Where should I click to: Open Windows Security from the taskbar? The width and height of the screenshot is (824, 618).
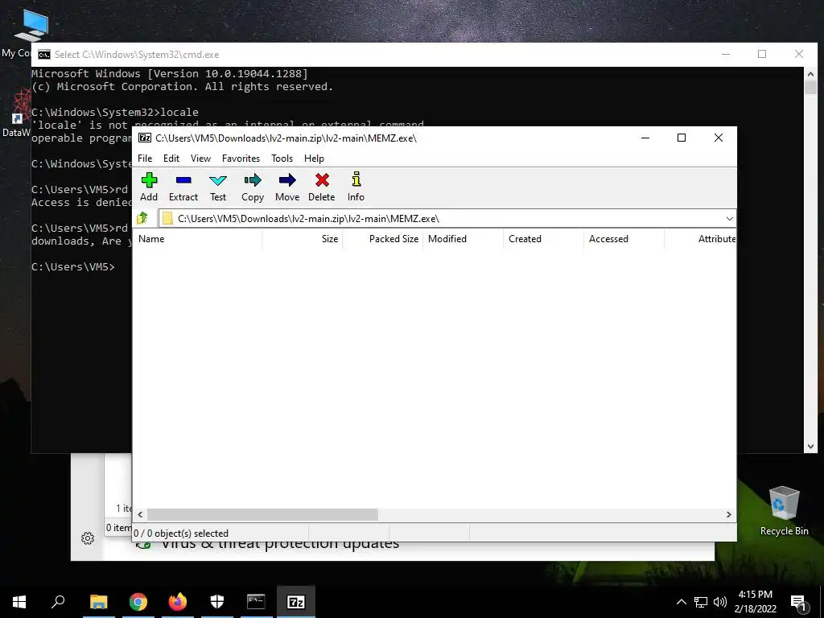coord(217,602)
